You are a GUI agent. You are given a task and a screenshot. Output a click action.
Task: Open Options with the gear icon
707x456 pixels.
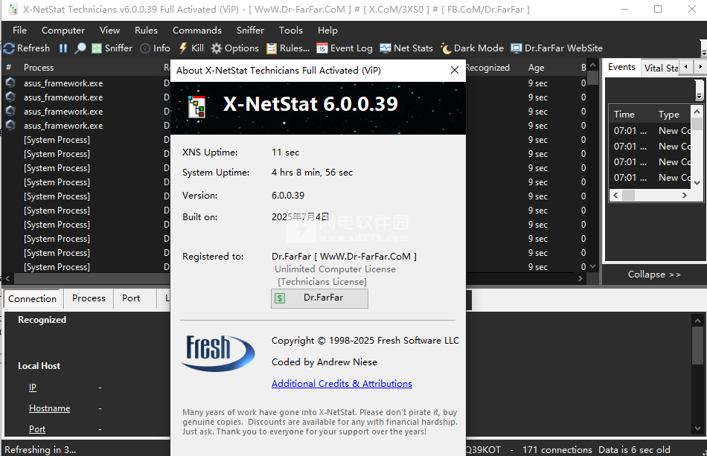coord(217,48)
